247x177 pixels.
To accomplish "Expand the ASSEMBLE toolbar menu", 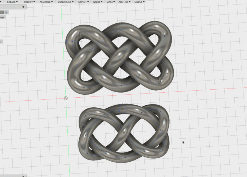I will click(46, 2).
